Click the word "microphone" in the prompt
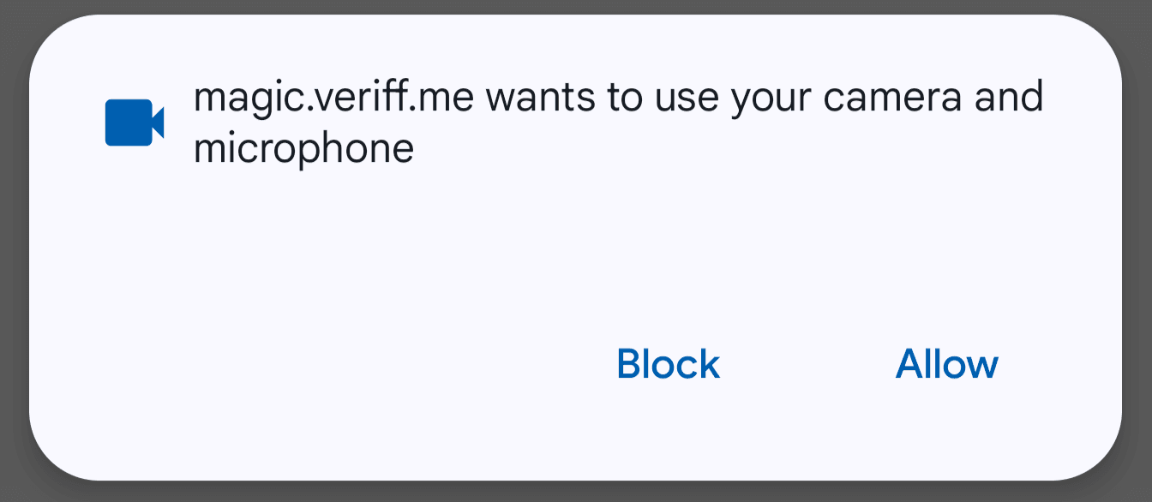This screenshot has height=502, width=1152. [303, 149]
